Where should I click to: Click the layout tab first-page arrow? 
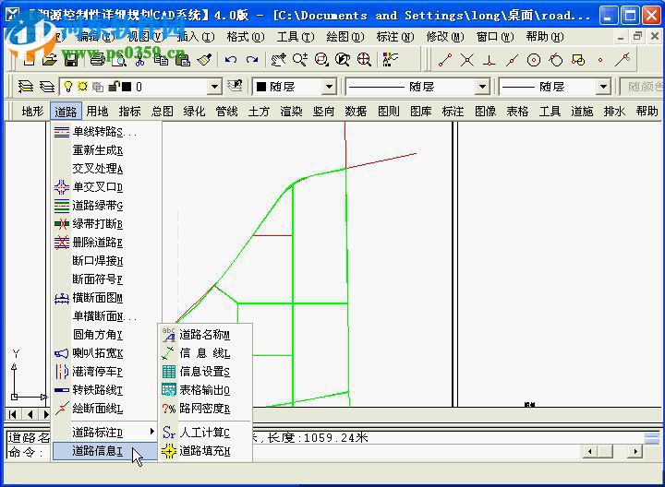point(13,414)
